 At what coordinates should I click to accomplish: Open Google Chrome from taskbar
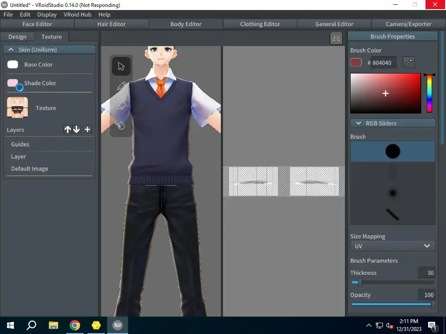[x=75, y=325]
